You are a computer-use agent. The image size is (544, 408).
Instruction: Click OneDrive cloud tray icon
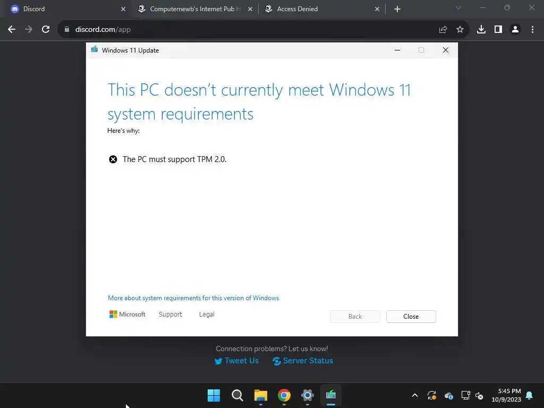(448, 395)
